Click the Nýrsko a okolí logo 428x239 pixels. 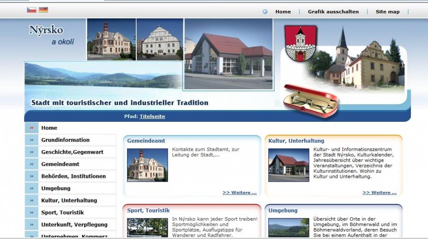coord(51,35)
